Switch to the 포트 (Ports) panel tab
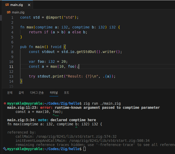This screenshot has width=175, height=154. (x=66, y=93)
